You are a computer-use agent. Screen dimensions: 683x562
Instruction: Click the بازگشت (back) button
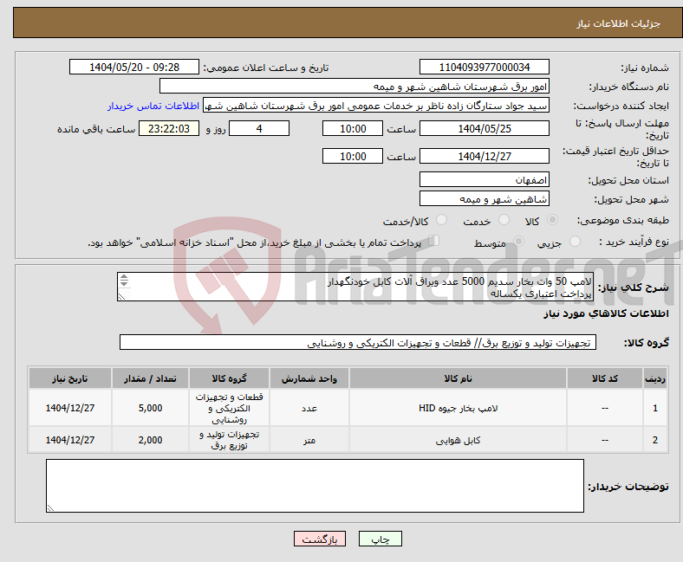point(319,539)
